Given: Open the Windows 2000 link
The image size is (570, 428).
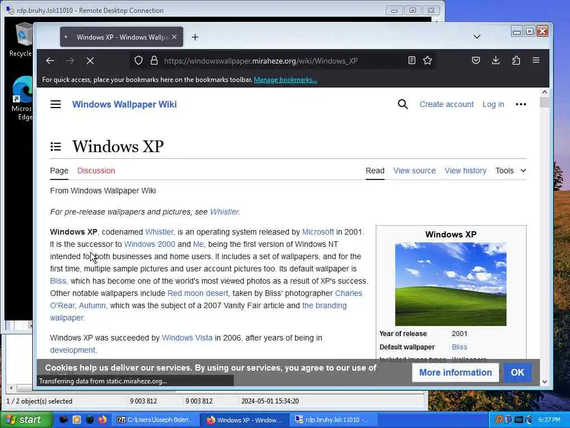Looking at the screenshot, I should click(x=149, y=244).
